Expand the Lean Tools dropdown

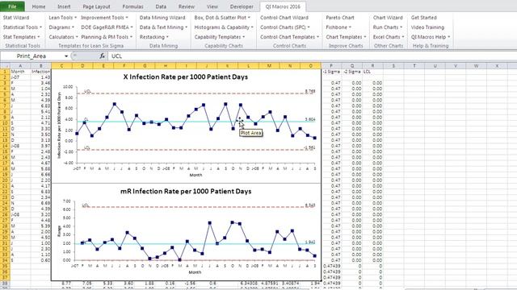63,18
